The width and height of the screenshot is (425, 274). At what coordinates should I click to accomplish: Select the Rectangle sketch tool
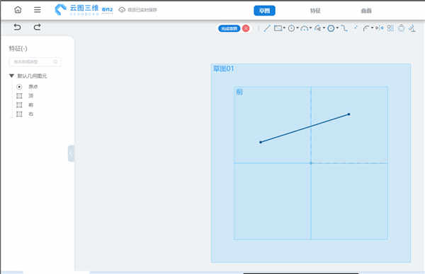pos(278,28)
